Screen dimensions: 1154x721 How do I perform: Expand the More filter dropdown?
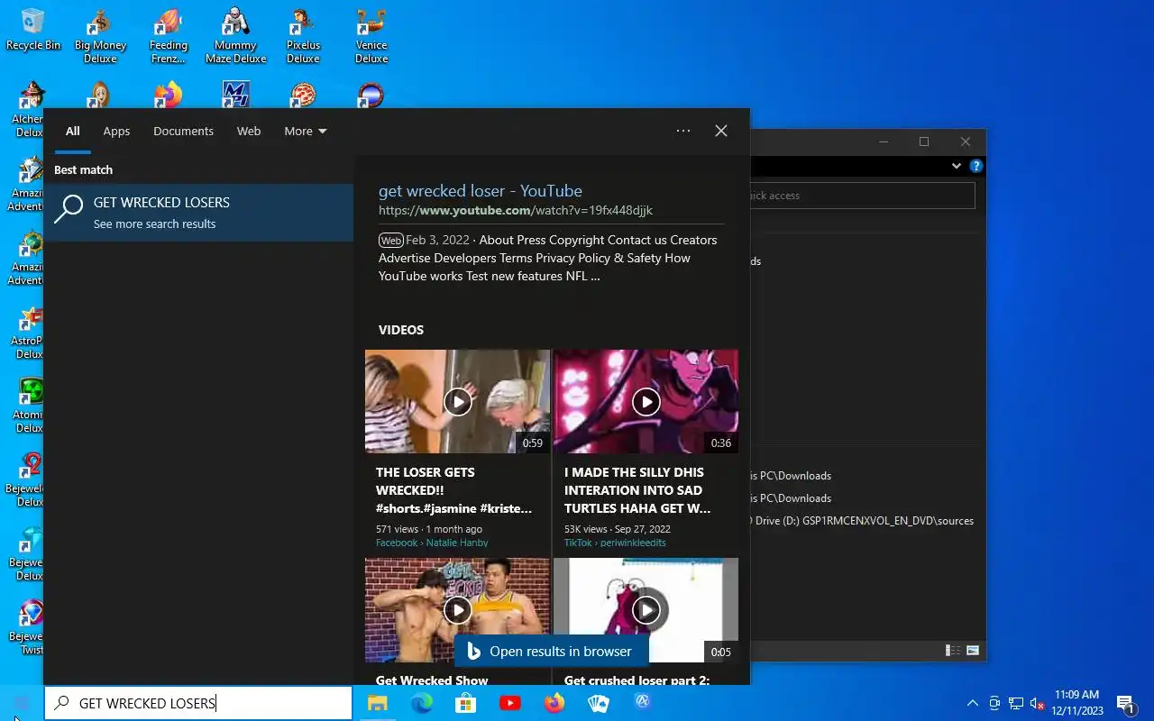[305, 132]
